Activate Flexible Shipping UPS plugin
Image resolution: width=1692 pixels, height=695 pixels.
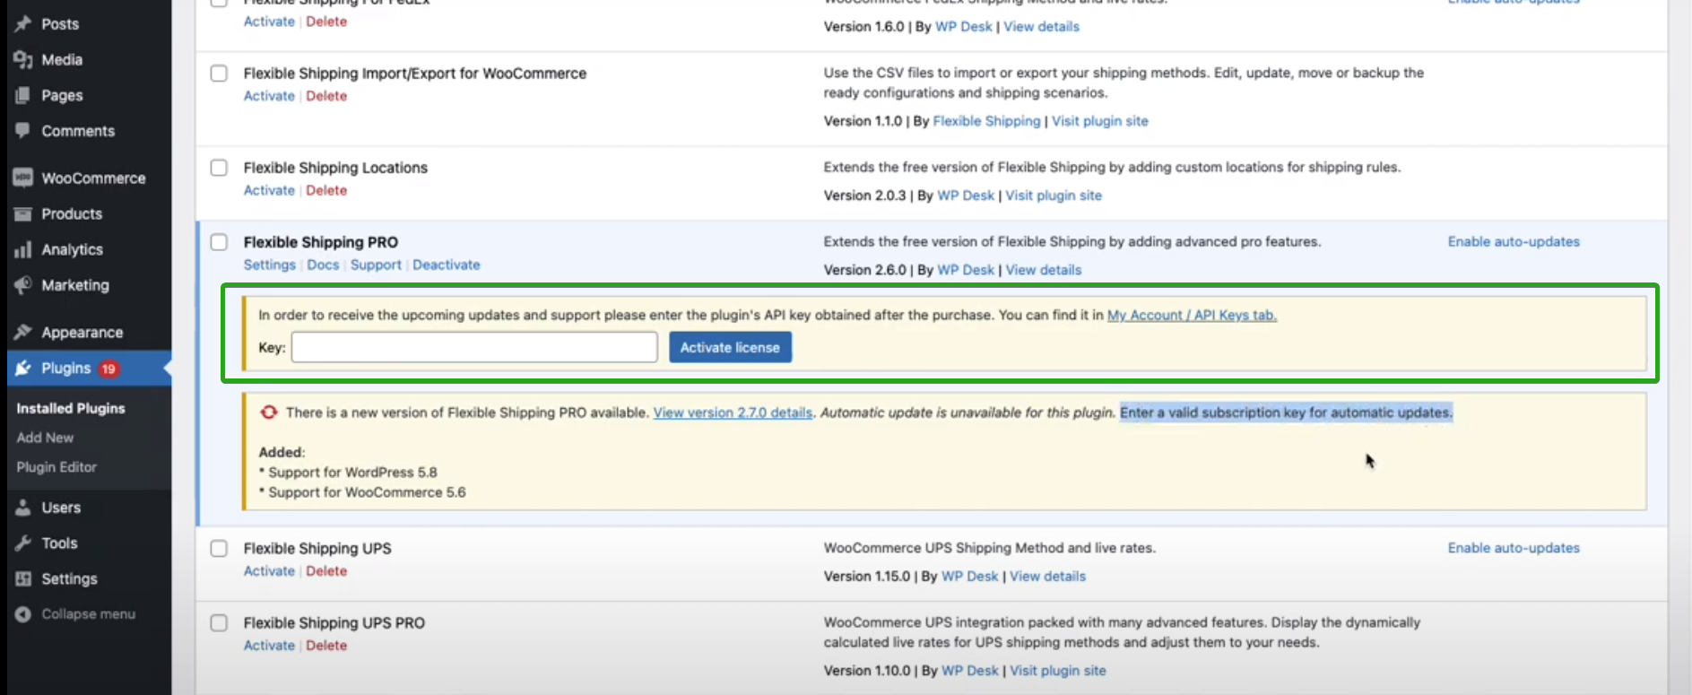pos(269,571)
